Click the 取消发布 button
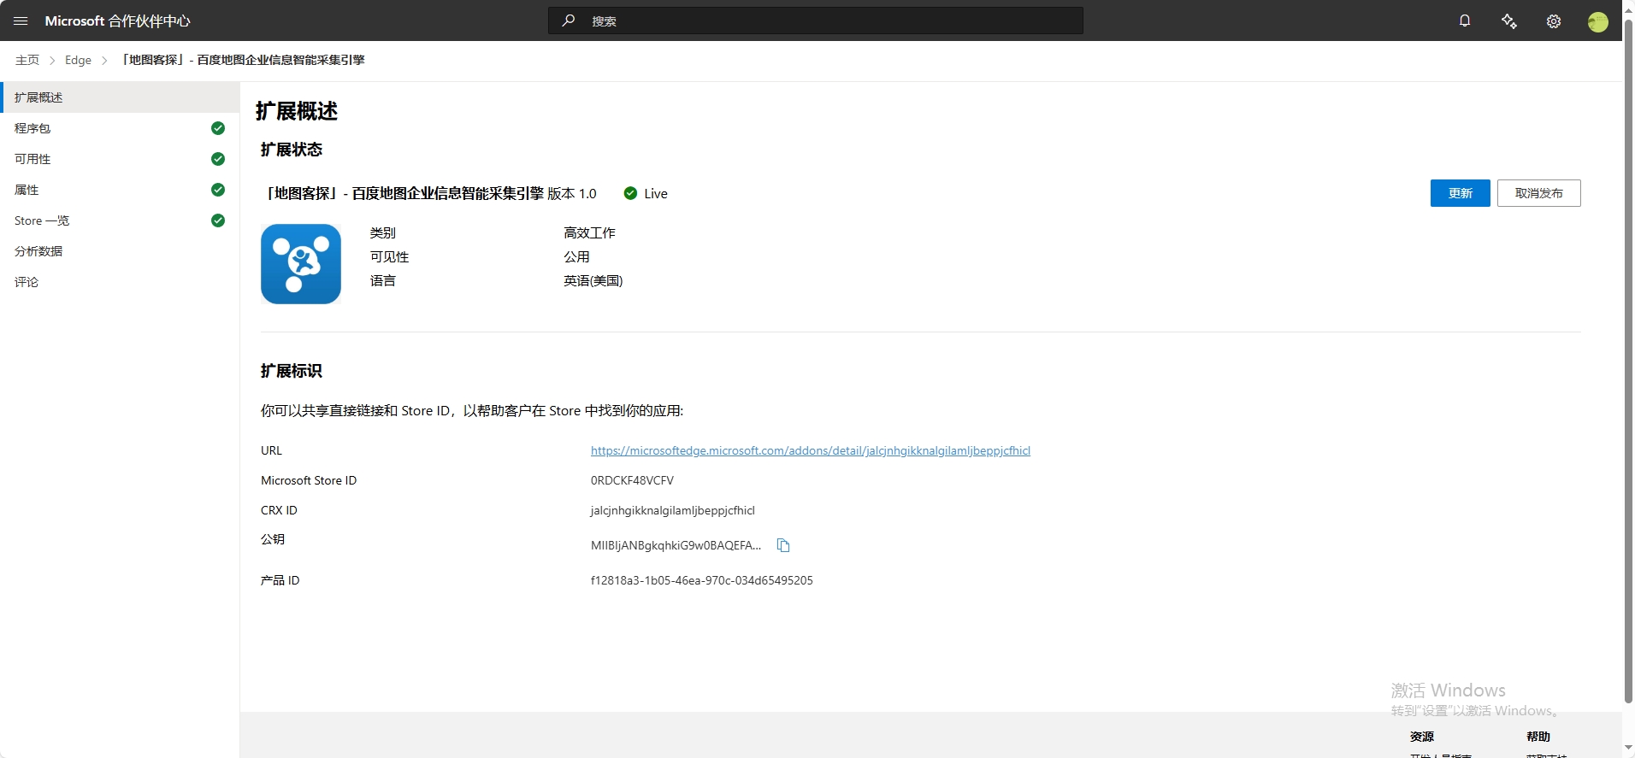Screen dimensions: 1635x758 1539,193
